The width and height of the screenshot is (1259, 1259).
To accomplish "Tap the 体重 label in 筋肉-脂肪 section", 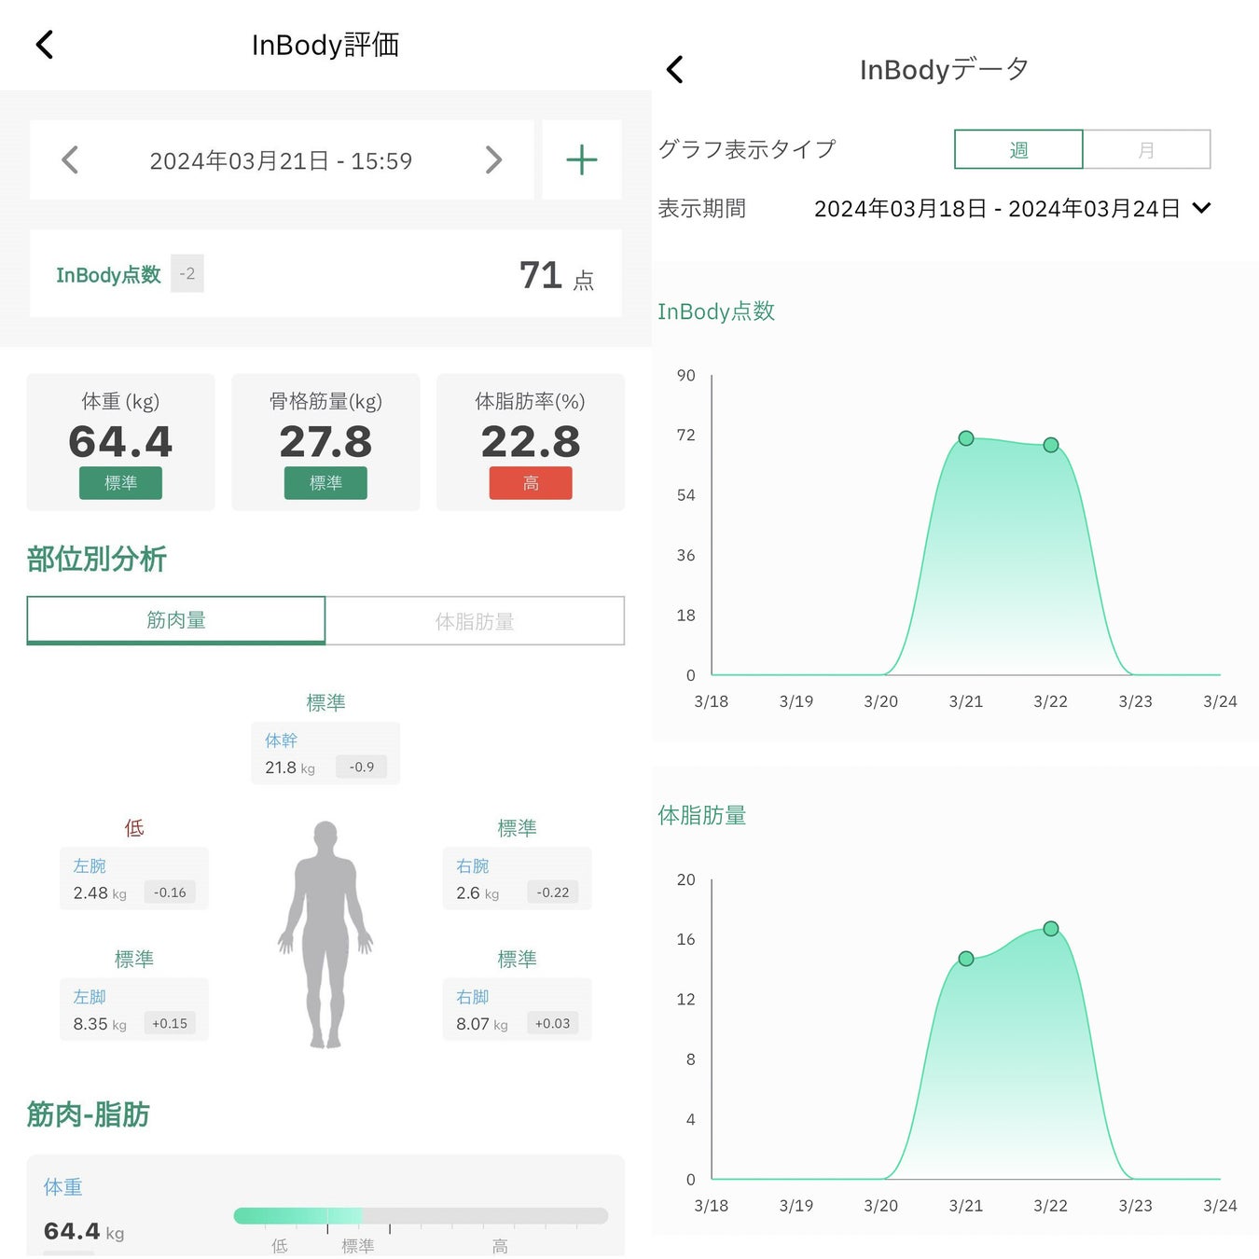I will coord(63,1187).
